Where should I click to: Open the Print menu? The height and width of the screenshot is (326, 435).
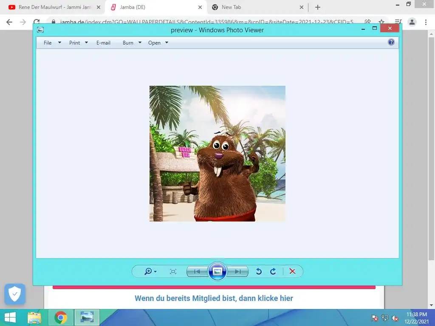(75, 43)
